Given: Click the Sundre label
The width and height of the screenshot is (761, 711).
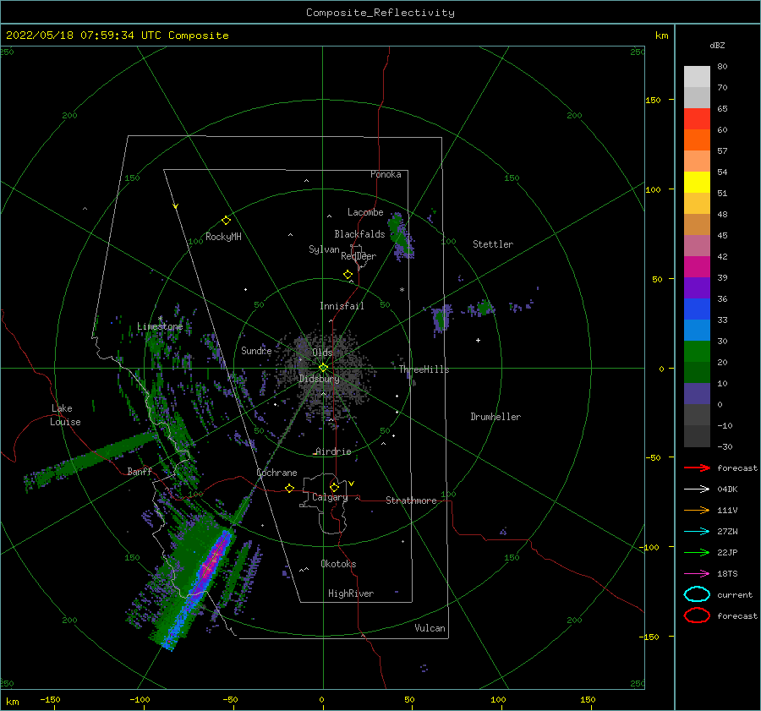Looking at the screenshot, I should click(x=256, y=350).
